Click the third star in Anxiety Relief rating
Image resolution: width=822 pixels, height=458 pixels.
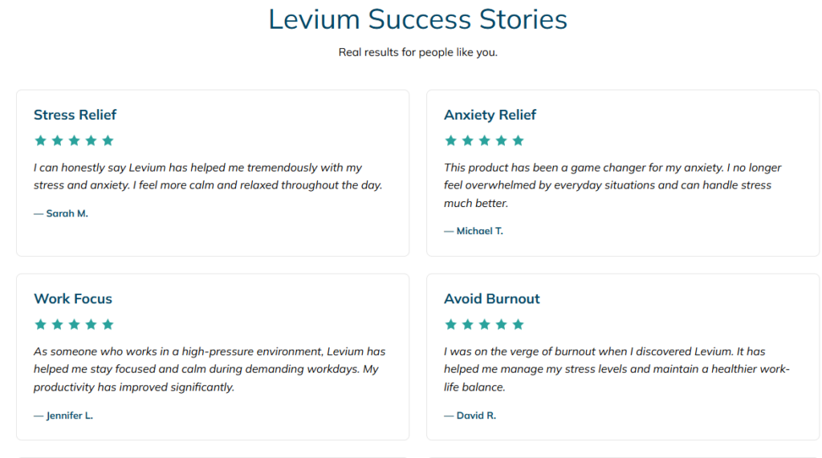(484, 140)
